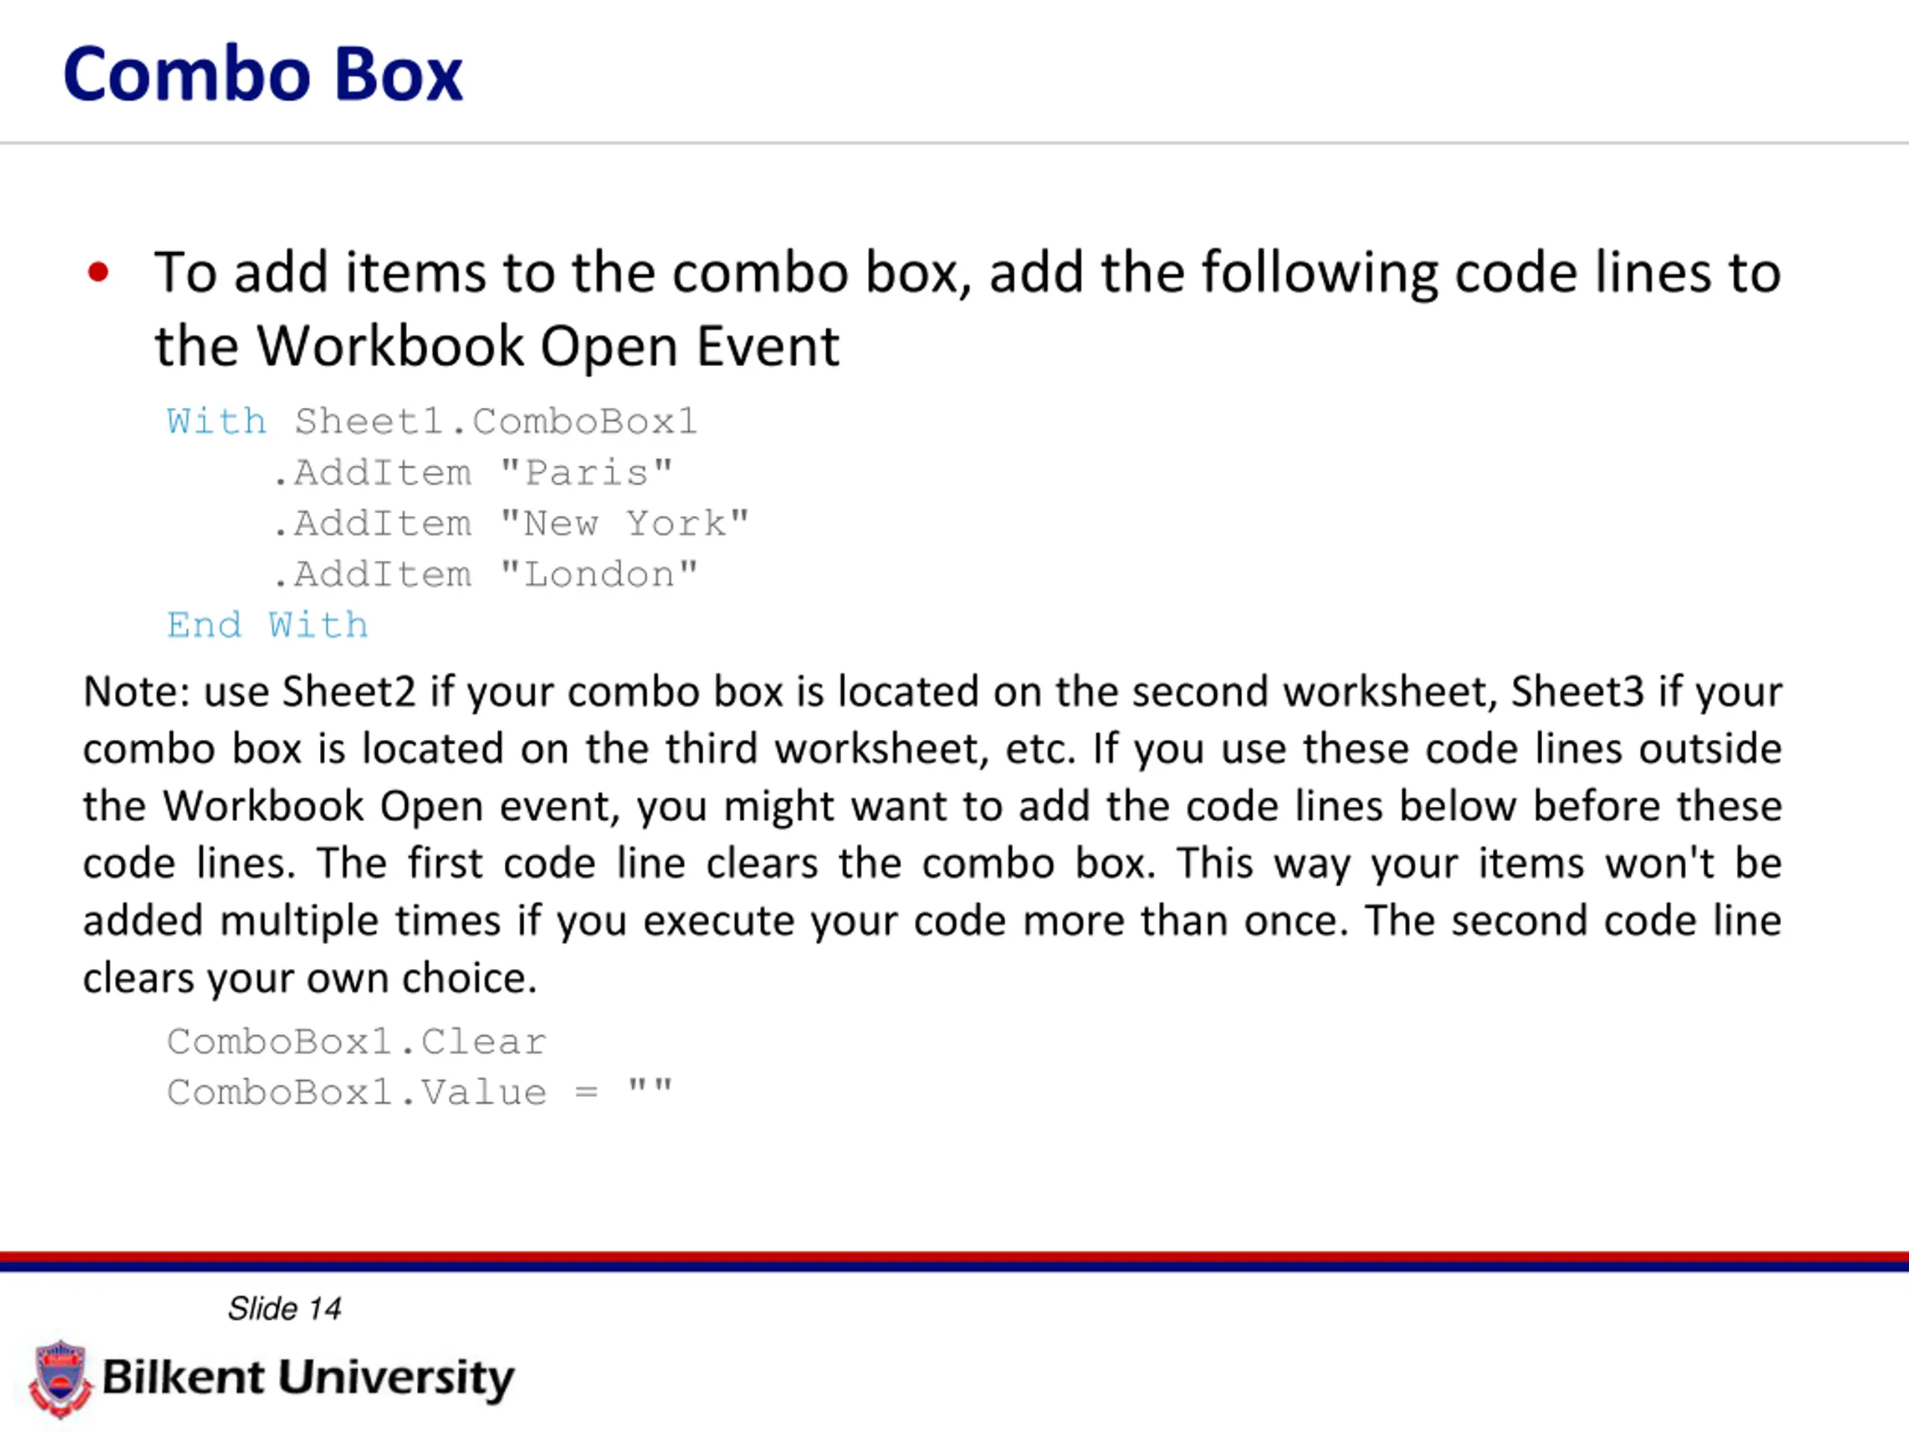The height and width of the screenshot is (1432, 1909).
Task: Click the phrase clears your own choice
Action: (309, 979)
